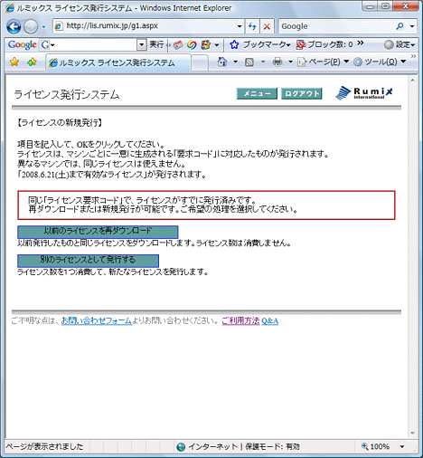Select the ルミックス ライセンス発行システム tab
Screen dimensions: 423x458
pyautogui.click(x=118, y=62)
